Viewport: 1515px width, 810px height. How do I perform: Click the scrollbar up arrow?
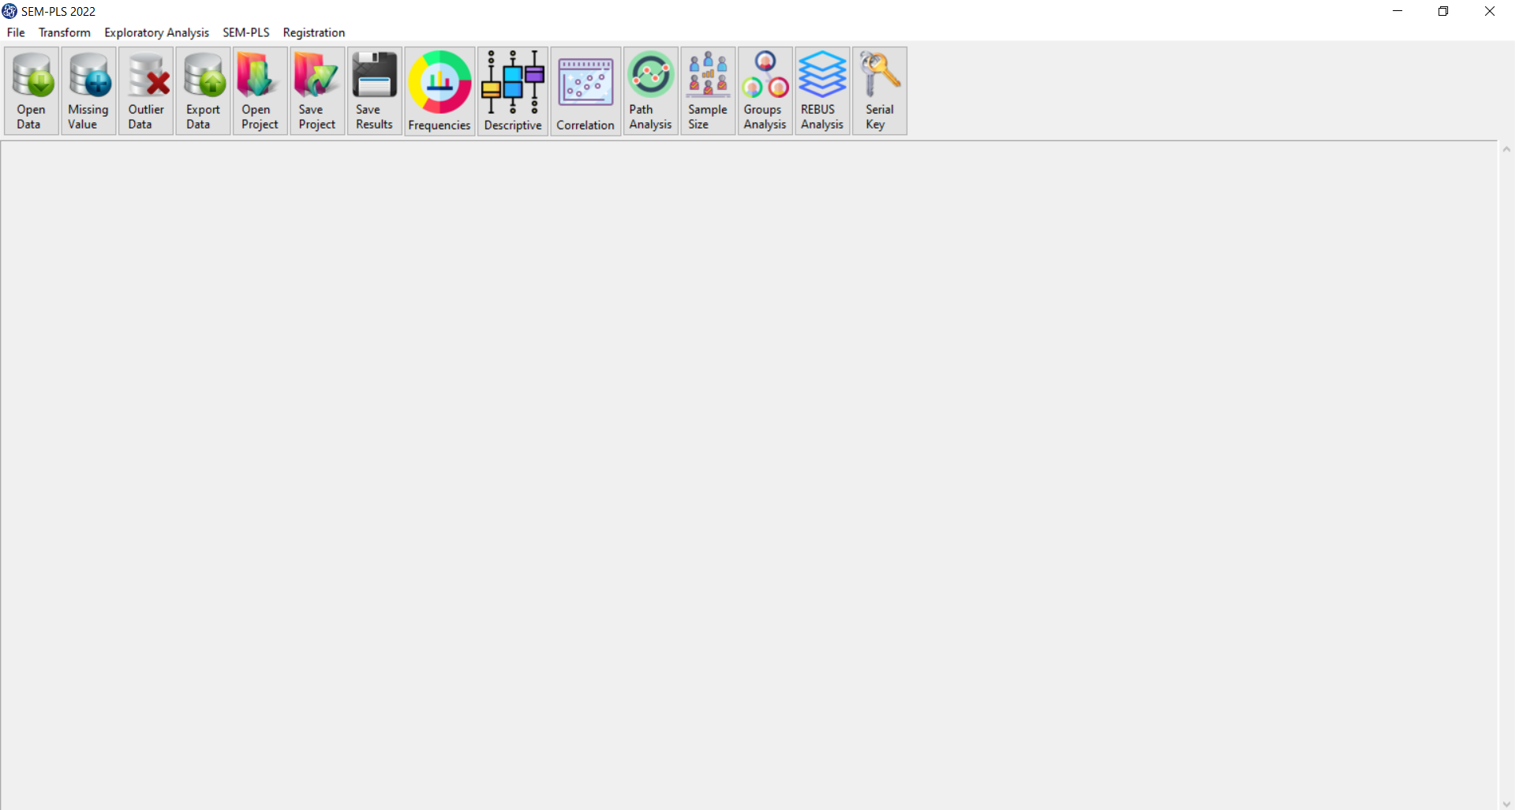pos(1506,149)
